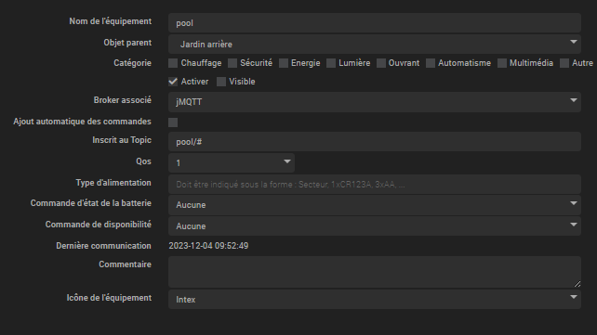The width and height of the screenshot is (597, 335).
Task: Click the Dernière communication label
Action: click(x=103, y=246)
